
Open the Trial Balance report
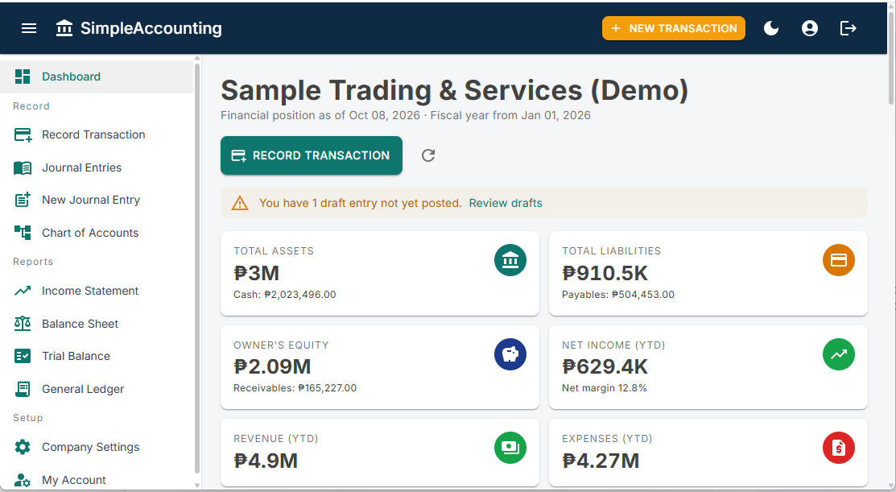(x=97, y=356)
